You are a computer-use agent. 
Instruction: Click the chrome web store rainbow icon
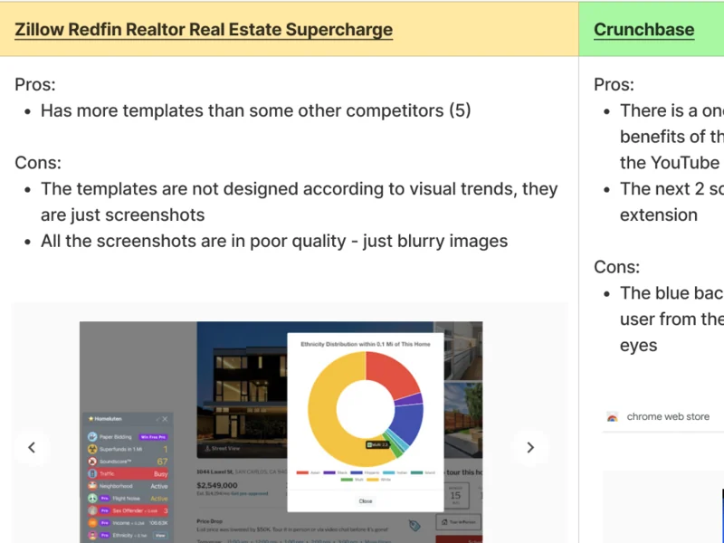click(613, 417)
